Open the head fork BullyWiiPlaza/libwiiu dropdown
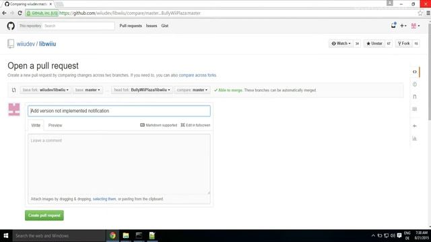This screenshot has height=242, width=431. click(142, 90)
